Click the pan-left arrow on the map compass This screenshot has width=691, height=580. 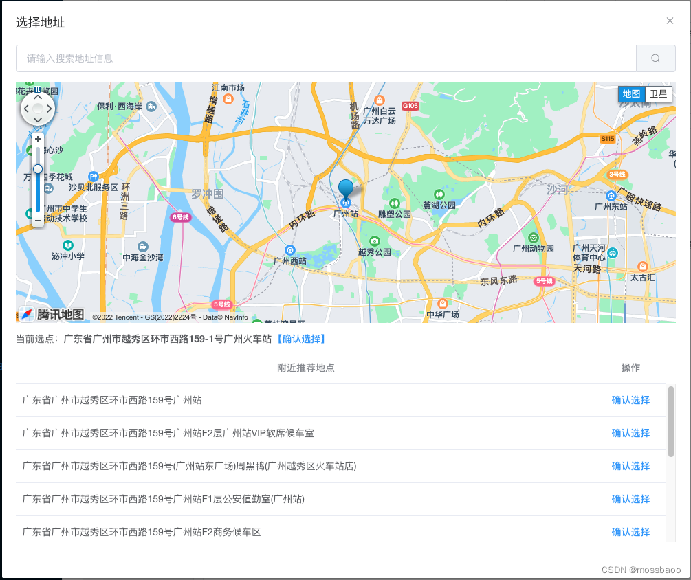(x=26, y=109)
